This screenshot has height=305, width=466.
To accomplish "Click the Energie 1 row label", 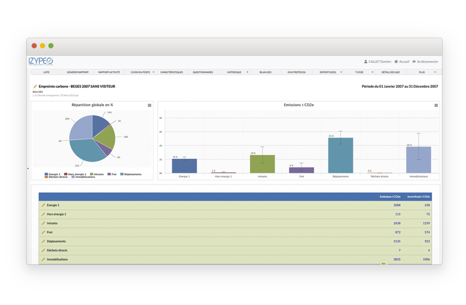I will (53, 205).
